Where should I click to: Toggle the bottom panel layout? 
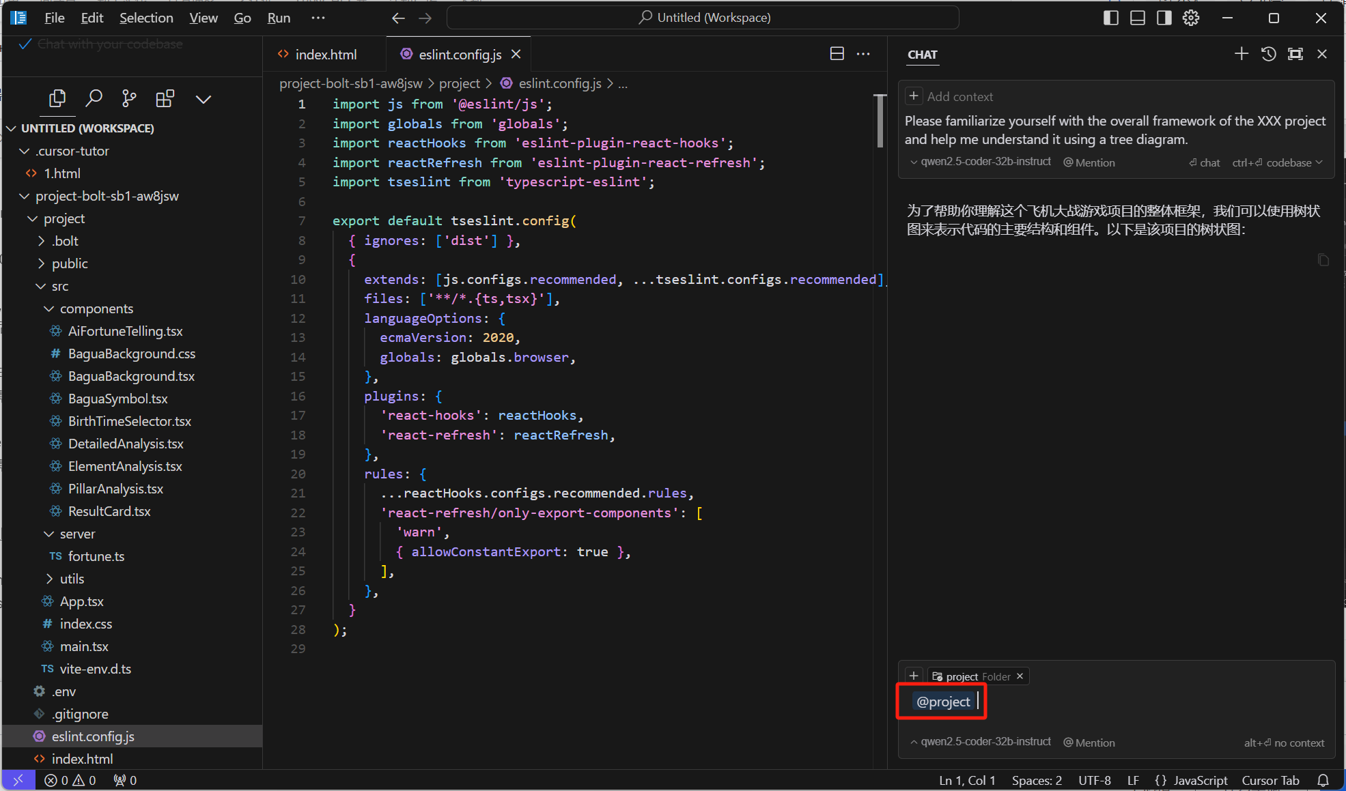[1138, 18]
